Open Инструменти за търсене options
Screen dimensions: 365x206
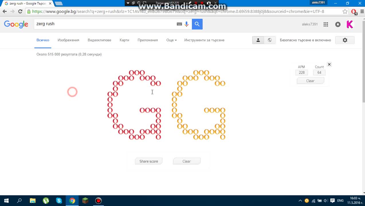(204, 40)
